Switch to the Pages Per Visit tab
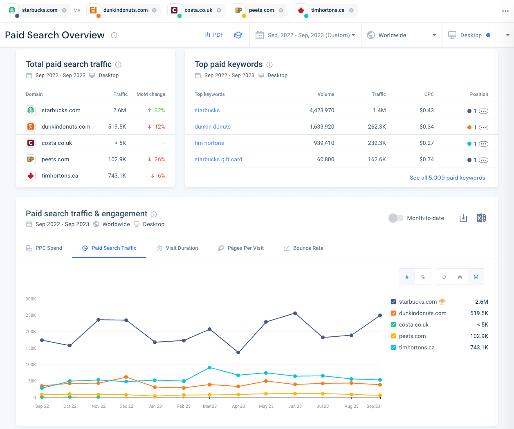The height and width of the screenshot is (429, 514). pos(241,248)
